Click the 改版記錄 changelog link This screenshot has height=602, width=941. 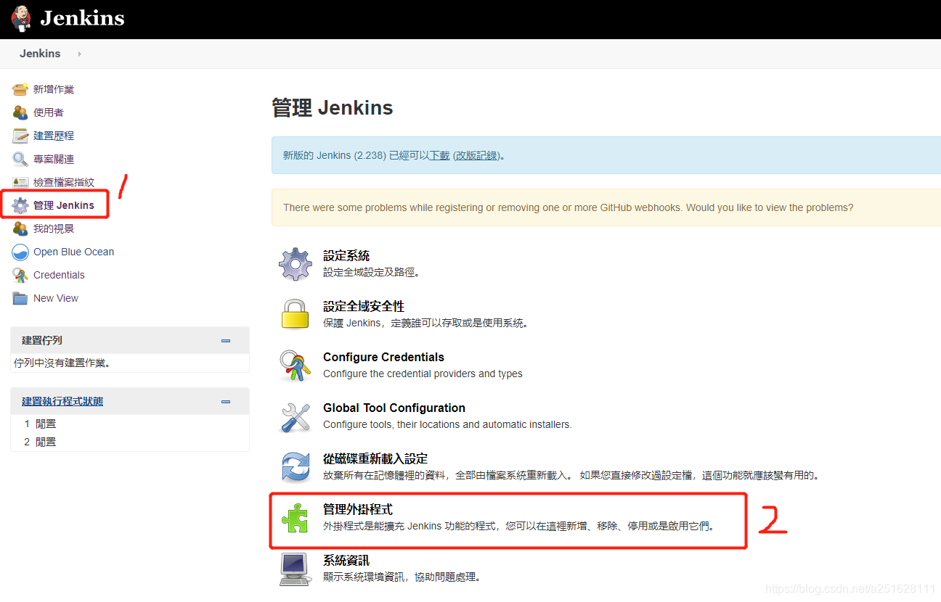[476, 155]
